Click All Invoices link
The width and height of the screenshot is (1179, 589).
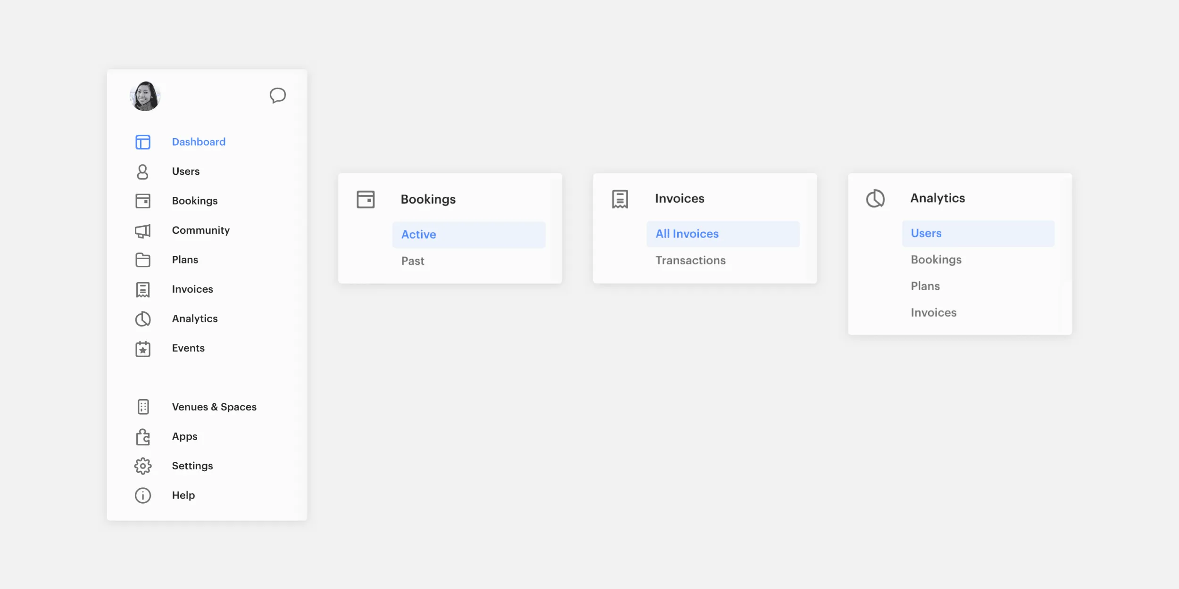click(687, 234)
